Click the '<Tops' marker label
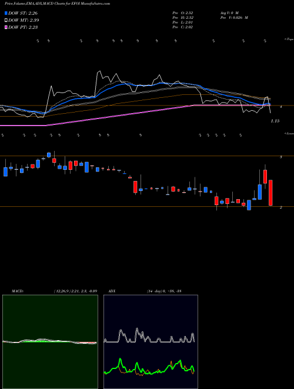Image resolution: width=294 pixels, height=389 pixels. 289,39
